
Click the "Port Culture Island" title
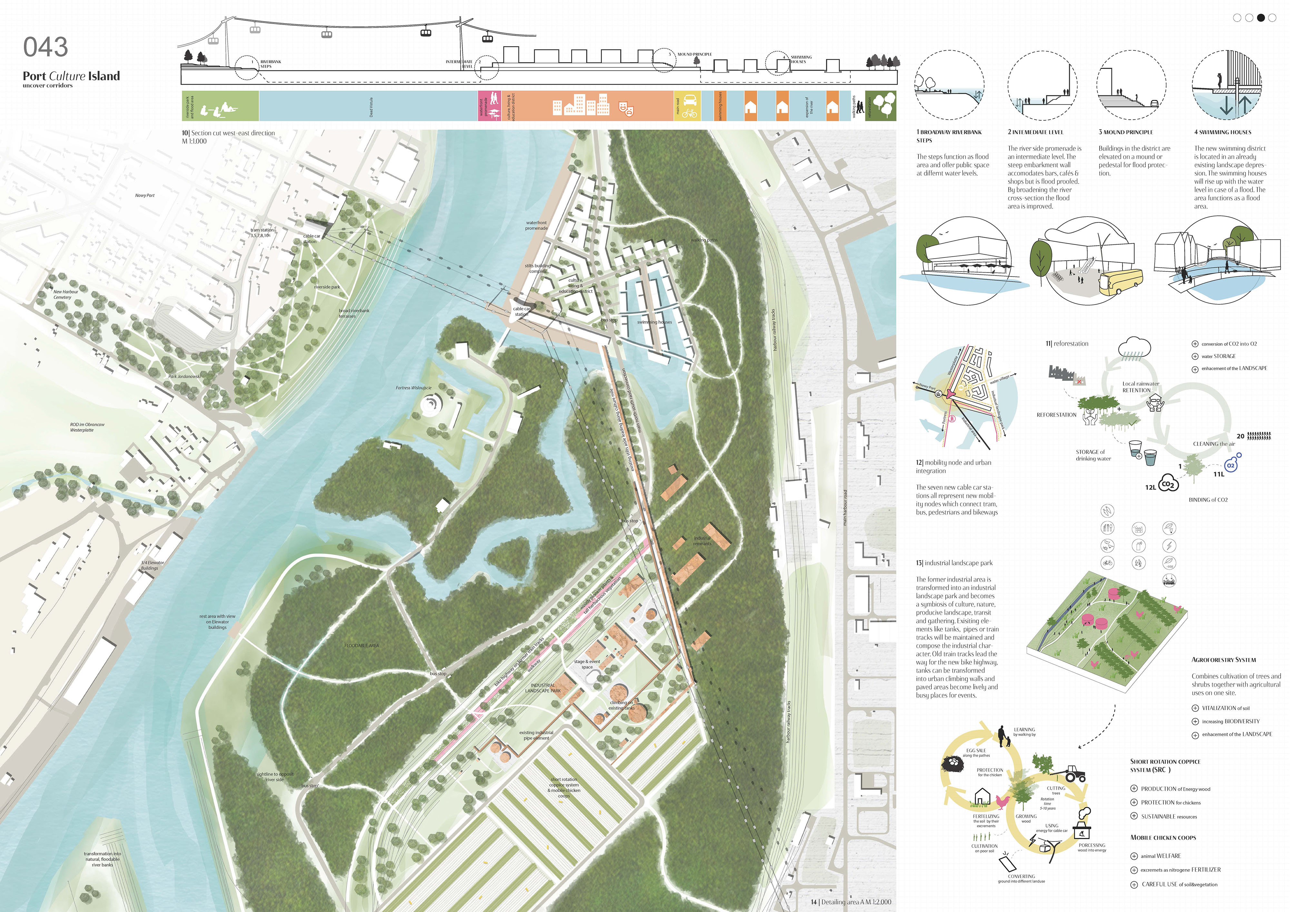click(71, 76)
